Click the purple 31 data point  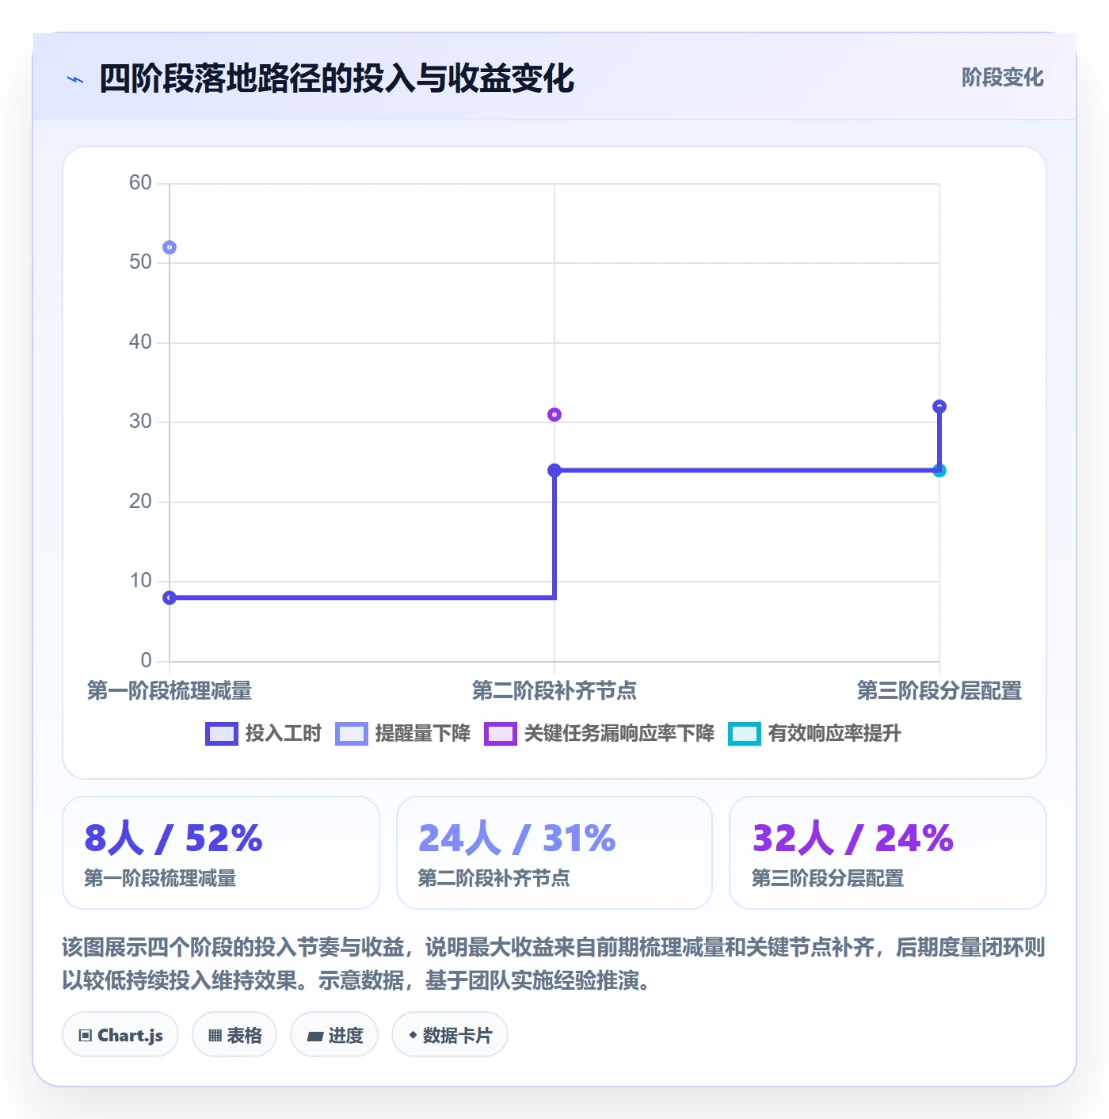coord(554,414)
